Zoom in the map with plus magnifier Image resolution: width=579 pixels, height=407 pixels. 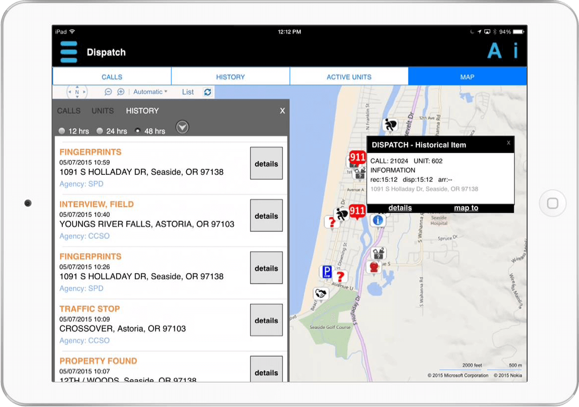pos(121,91)
